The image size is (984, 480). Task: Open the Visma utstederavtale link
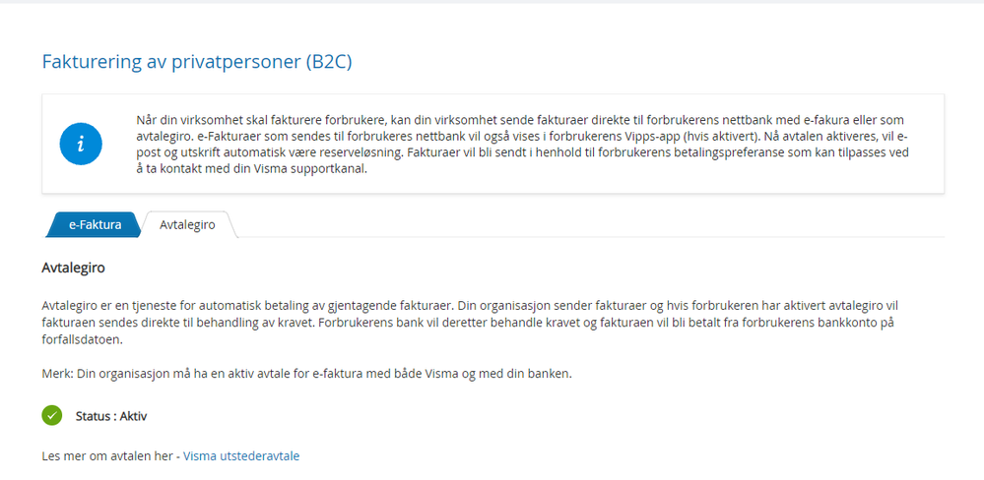[241, 456]
